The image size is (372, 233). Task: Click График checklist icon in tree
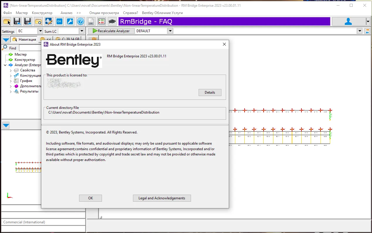[16, 81]
